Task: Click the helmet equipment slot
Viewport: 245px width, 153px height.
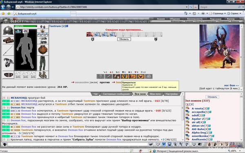Action: 8,31
